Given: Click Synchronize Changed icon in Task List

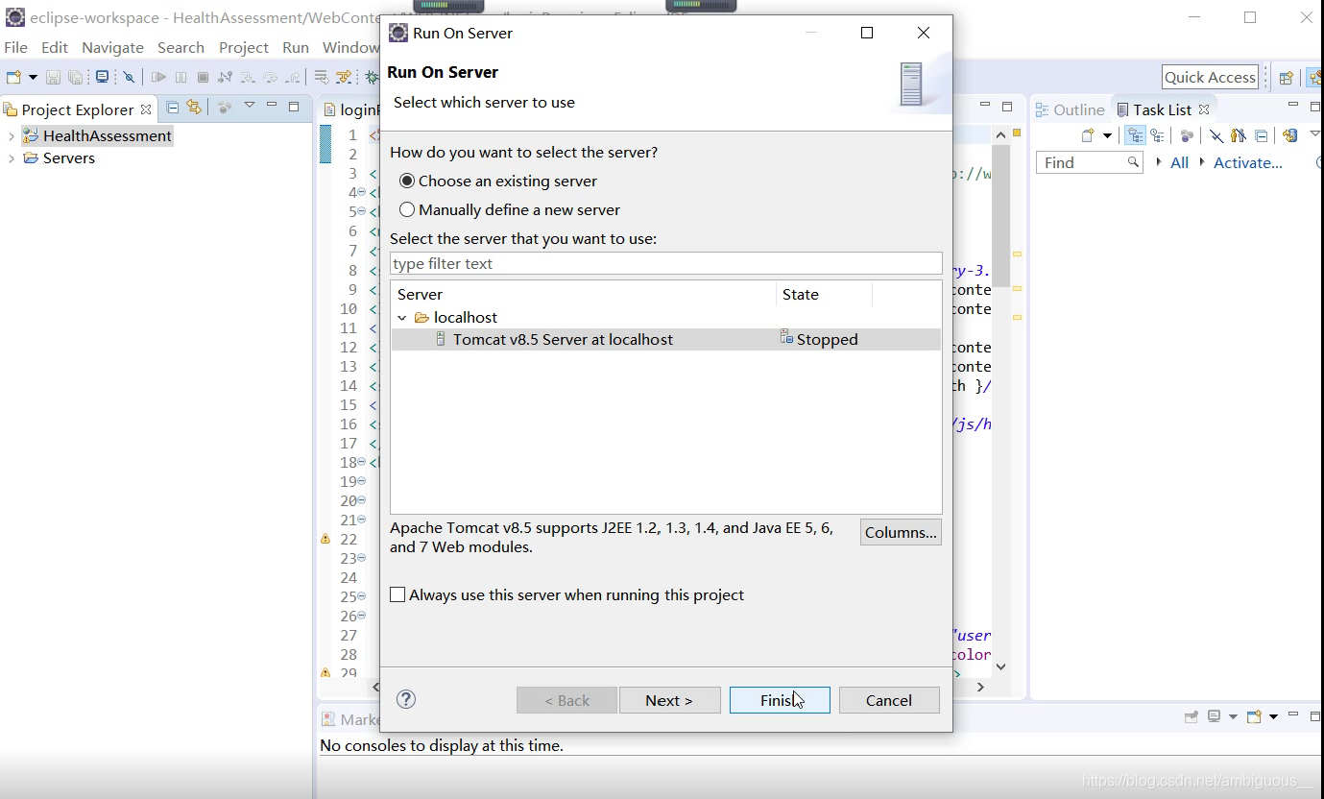Looking at the screenshot, I should pos(1289,135).
